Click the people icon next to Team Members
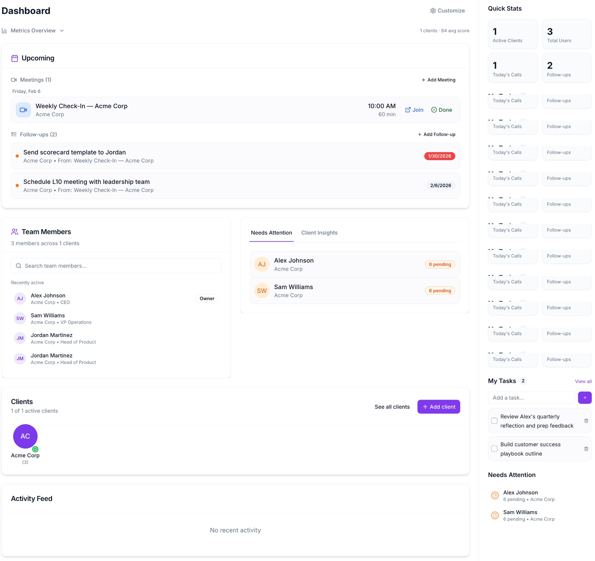 coord(15,231)
